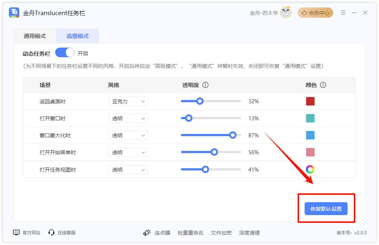Open the 会员中心 button
This screenshot has width=379, height=245.
315,13
